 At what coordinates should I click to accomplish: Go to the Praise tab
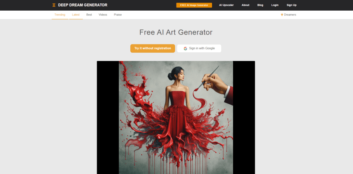point(118,15)
